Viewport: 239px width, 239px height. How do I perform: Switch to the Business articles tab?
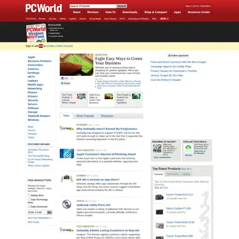pyautogui.click(x=107, y=116)
